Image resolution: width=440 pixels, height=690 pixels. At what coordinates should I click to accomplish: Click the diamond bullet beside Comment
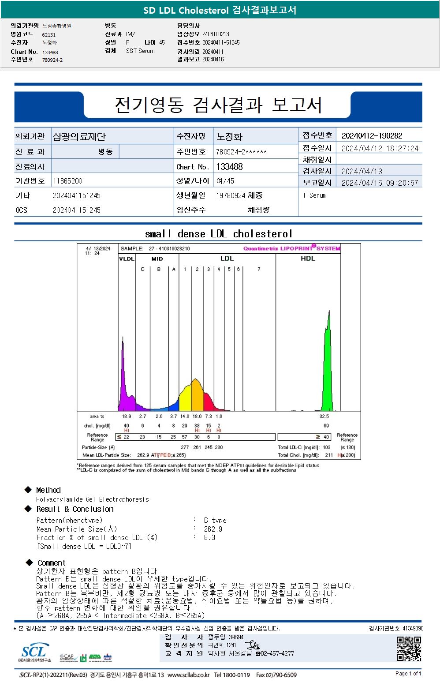[x=30, y=562]
